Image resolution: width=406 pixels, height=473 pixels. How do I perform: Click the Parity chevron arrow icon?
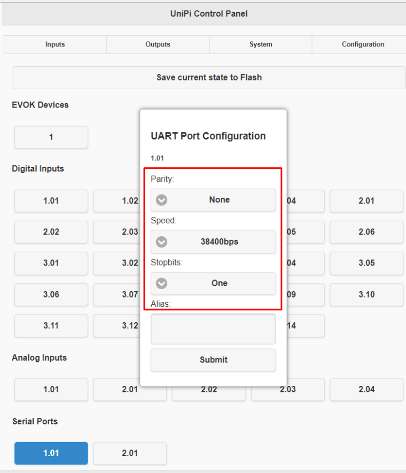[161, 200]
